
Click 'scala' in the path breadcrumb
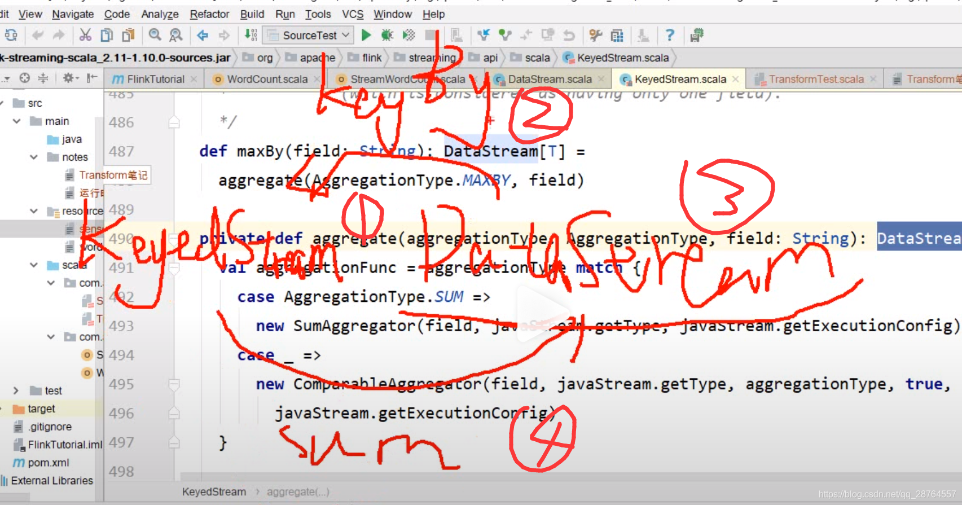(x=537, y=58)
